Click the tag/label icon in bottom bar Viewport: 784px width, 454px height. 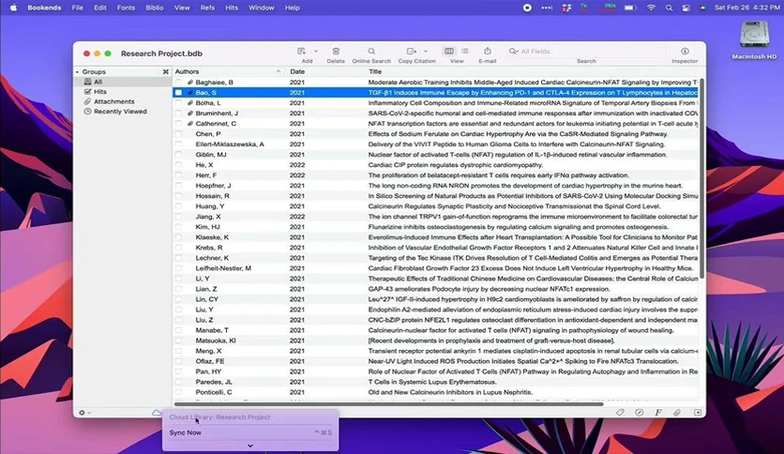pos(620,413)
